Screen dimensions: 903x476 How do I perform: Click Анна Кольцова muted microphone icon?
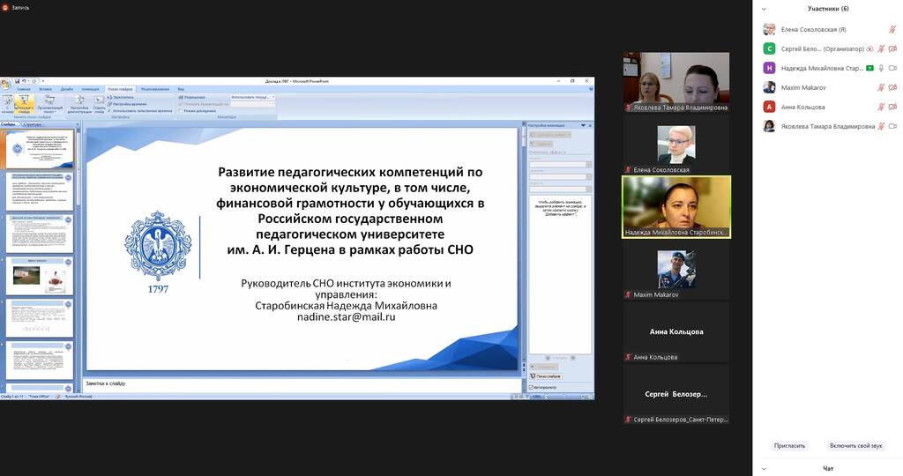coord(881,107)
